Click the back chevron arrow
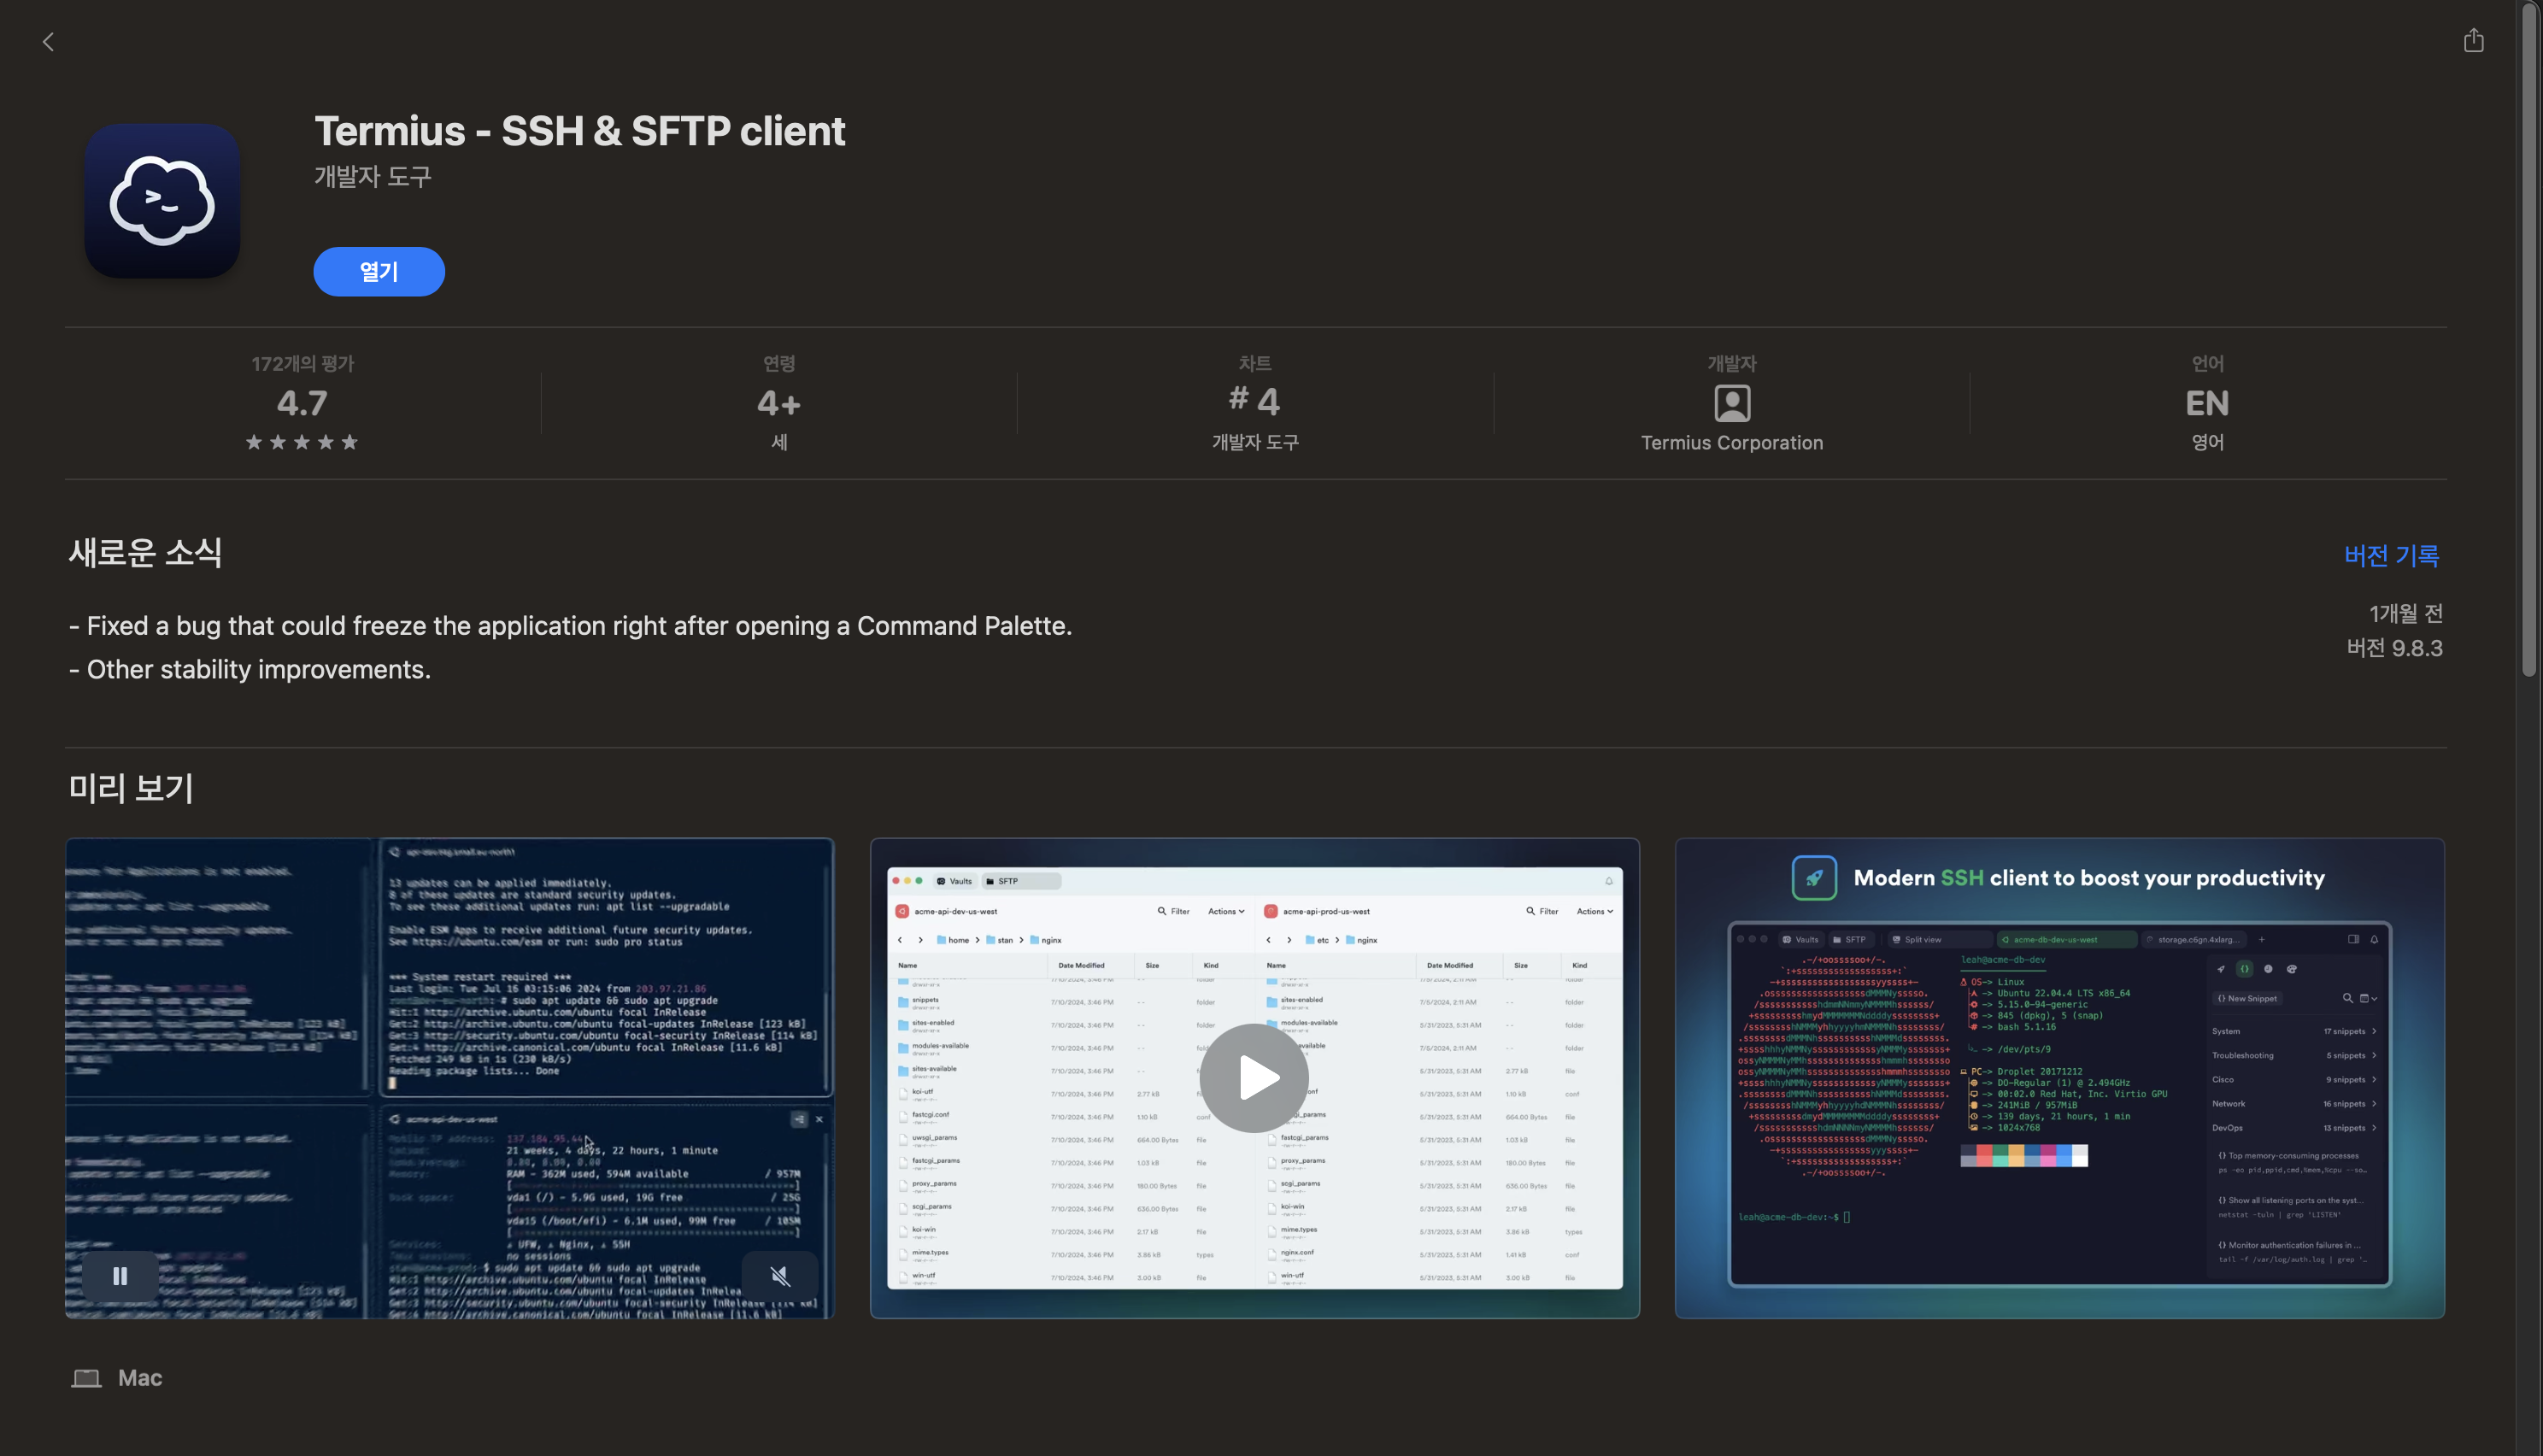The image size is (2543, 1456). click(48, 42)
